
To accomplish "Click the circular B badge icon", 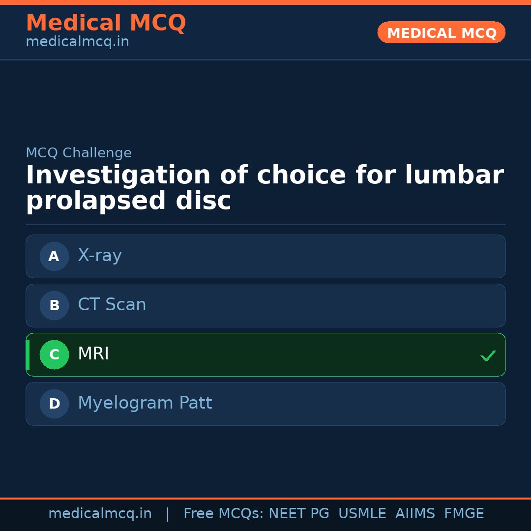I will 54,305.
